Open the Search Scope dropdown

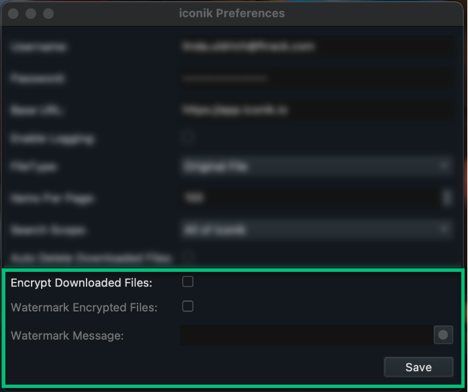[316, 230]
